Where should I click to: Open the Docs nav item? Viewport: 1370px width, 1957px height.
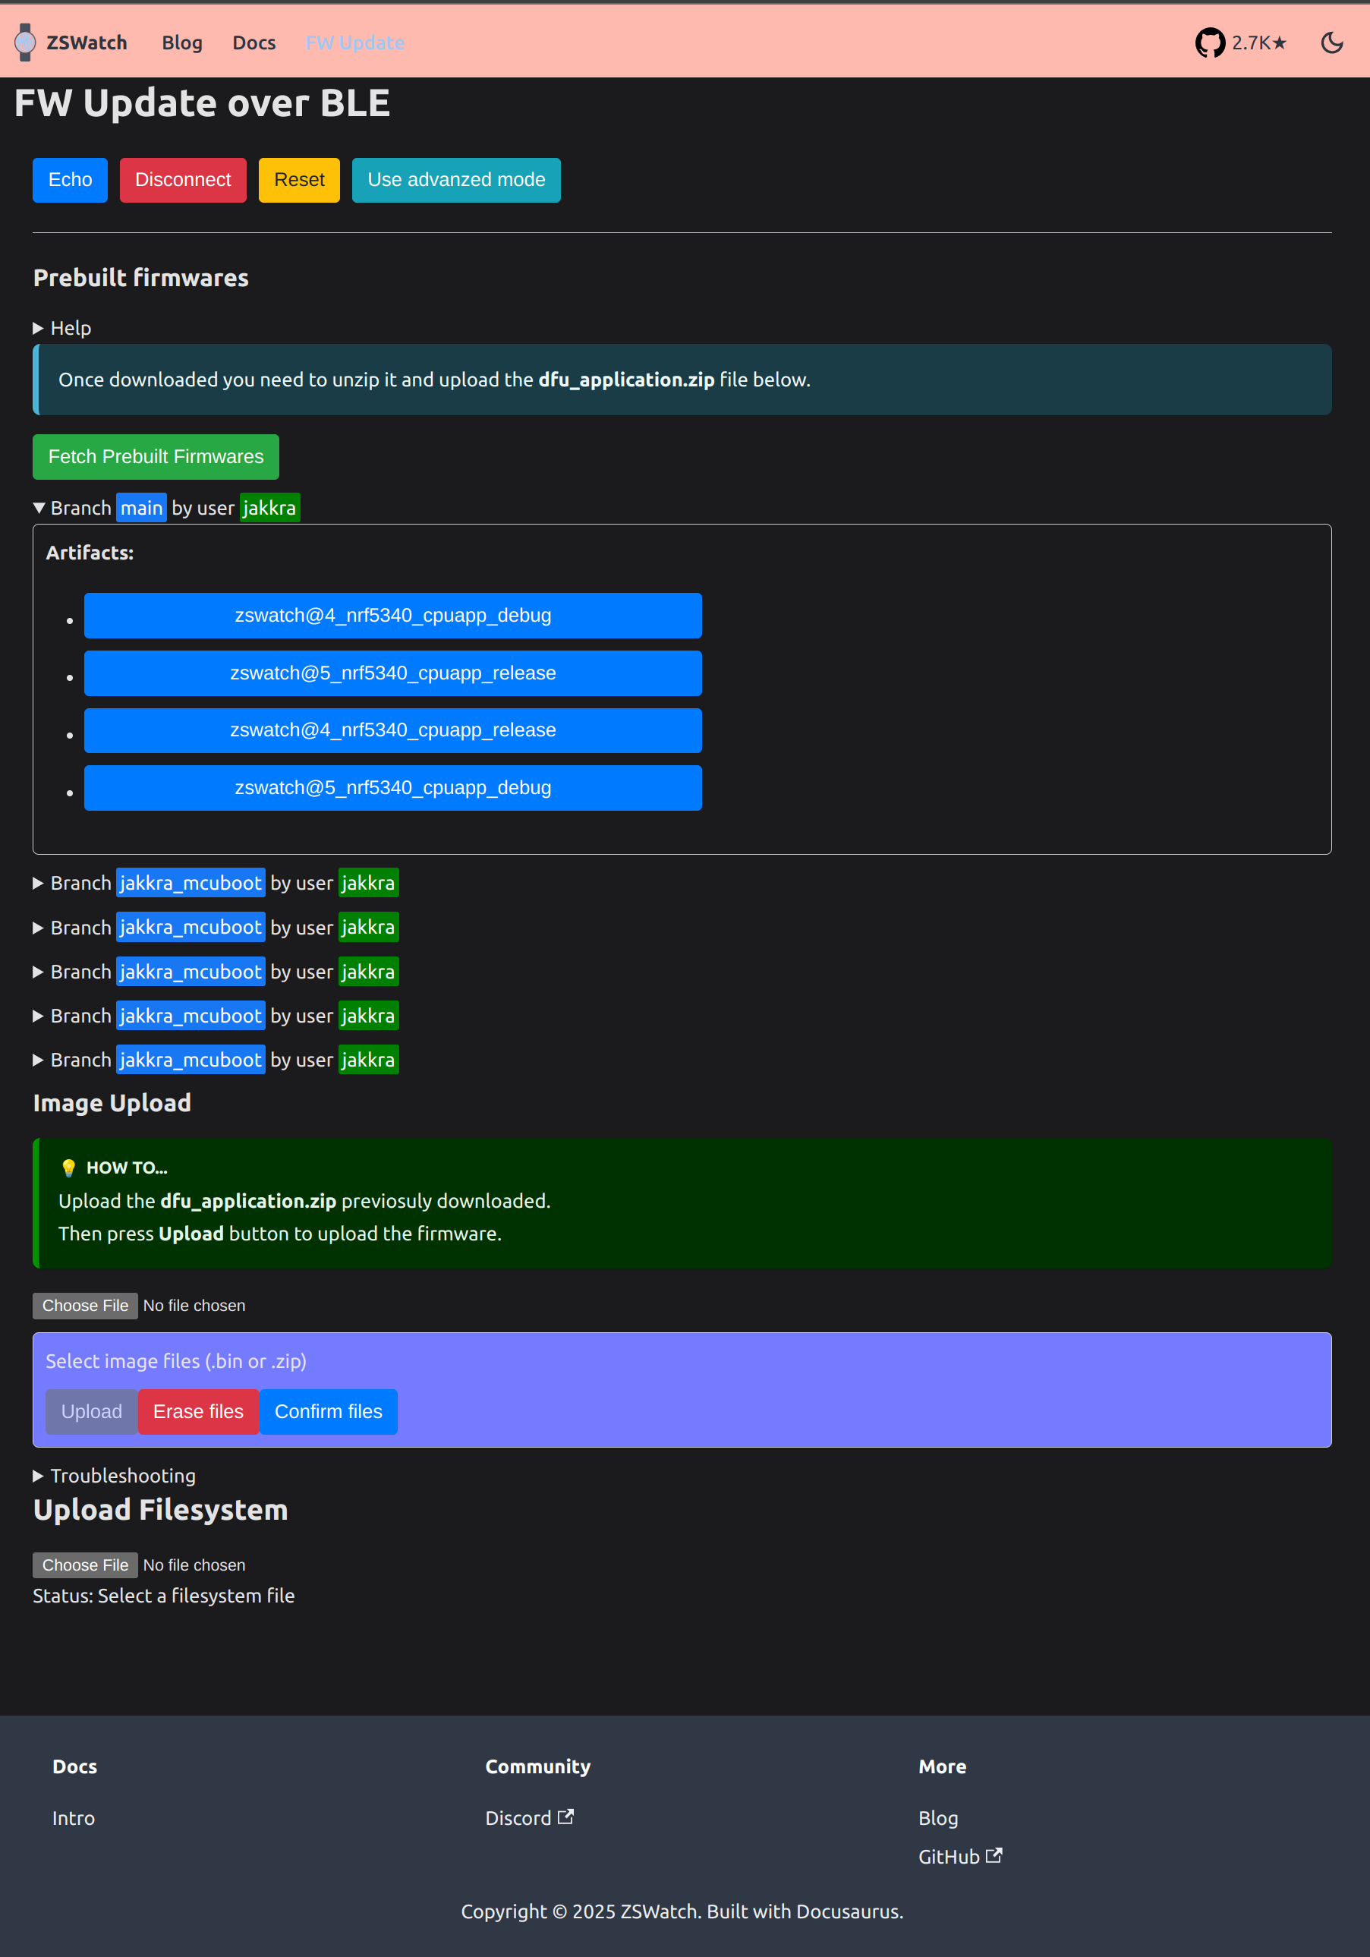(254, 43)
